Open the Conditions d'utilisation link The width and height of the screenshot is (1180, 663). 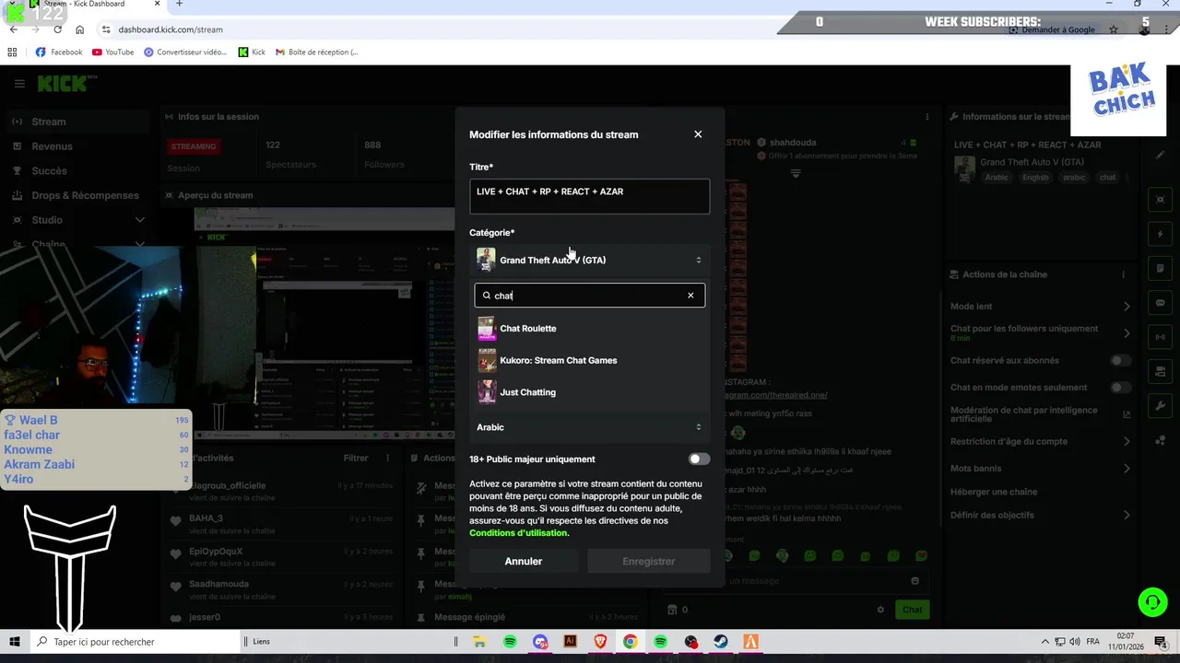518,533
